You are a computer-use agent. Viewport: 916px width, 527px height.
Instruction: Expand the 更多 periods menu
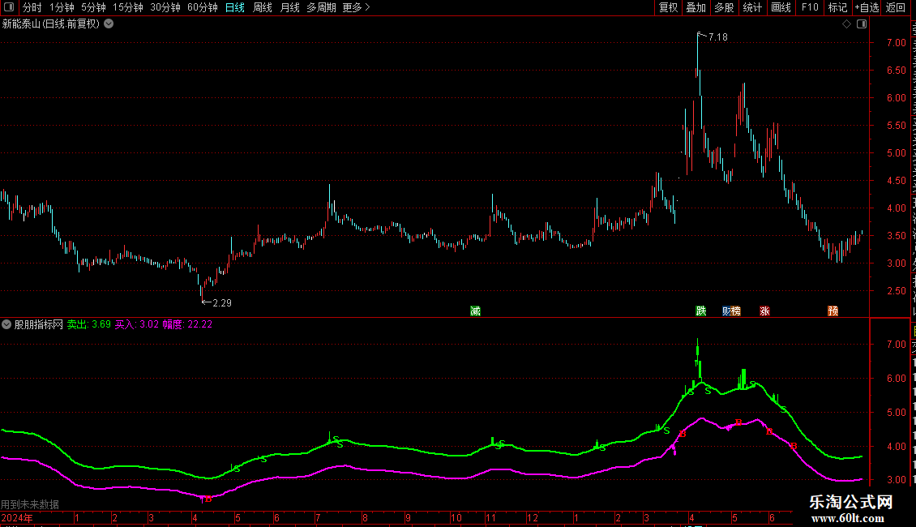[356, 7]
